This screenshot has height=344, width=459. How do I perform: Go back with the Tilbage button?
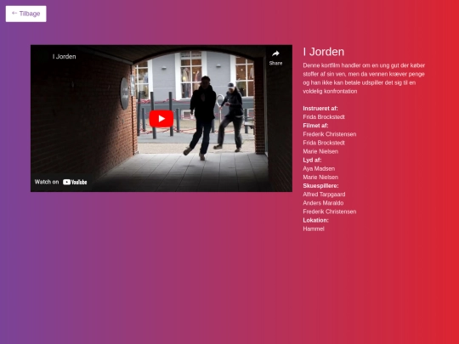coord(25,14)
